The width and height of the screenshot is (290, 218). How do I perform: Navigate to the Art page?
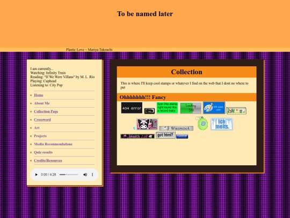(x=37, y=128)
